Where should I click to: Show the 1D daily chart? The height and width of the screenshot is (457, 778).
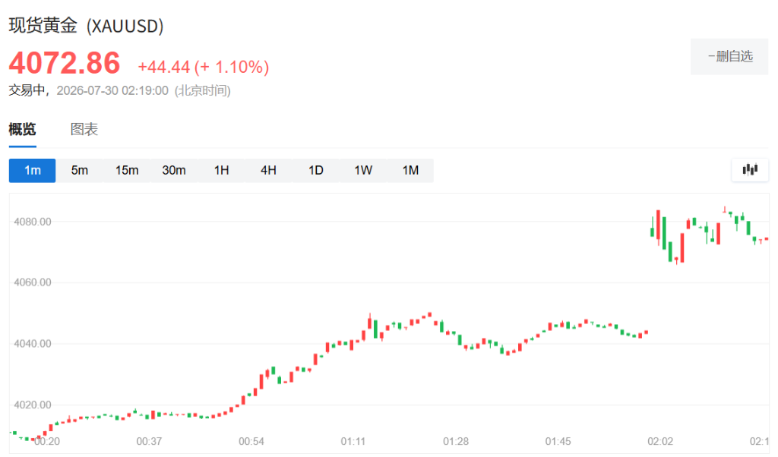pyautogui.click(x=316, y=171)
